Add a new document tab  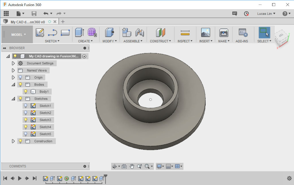[63, 22]
